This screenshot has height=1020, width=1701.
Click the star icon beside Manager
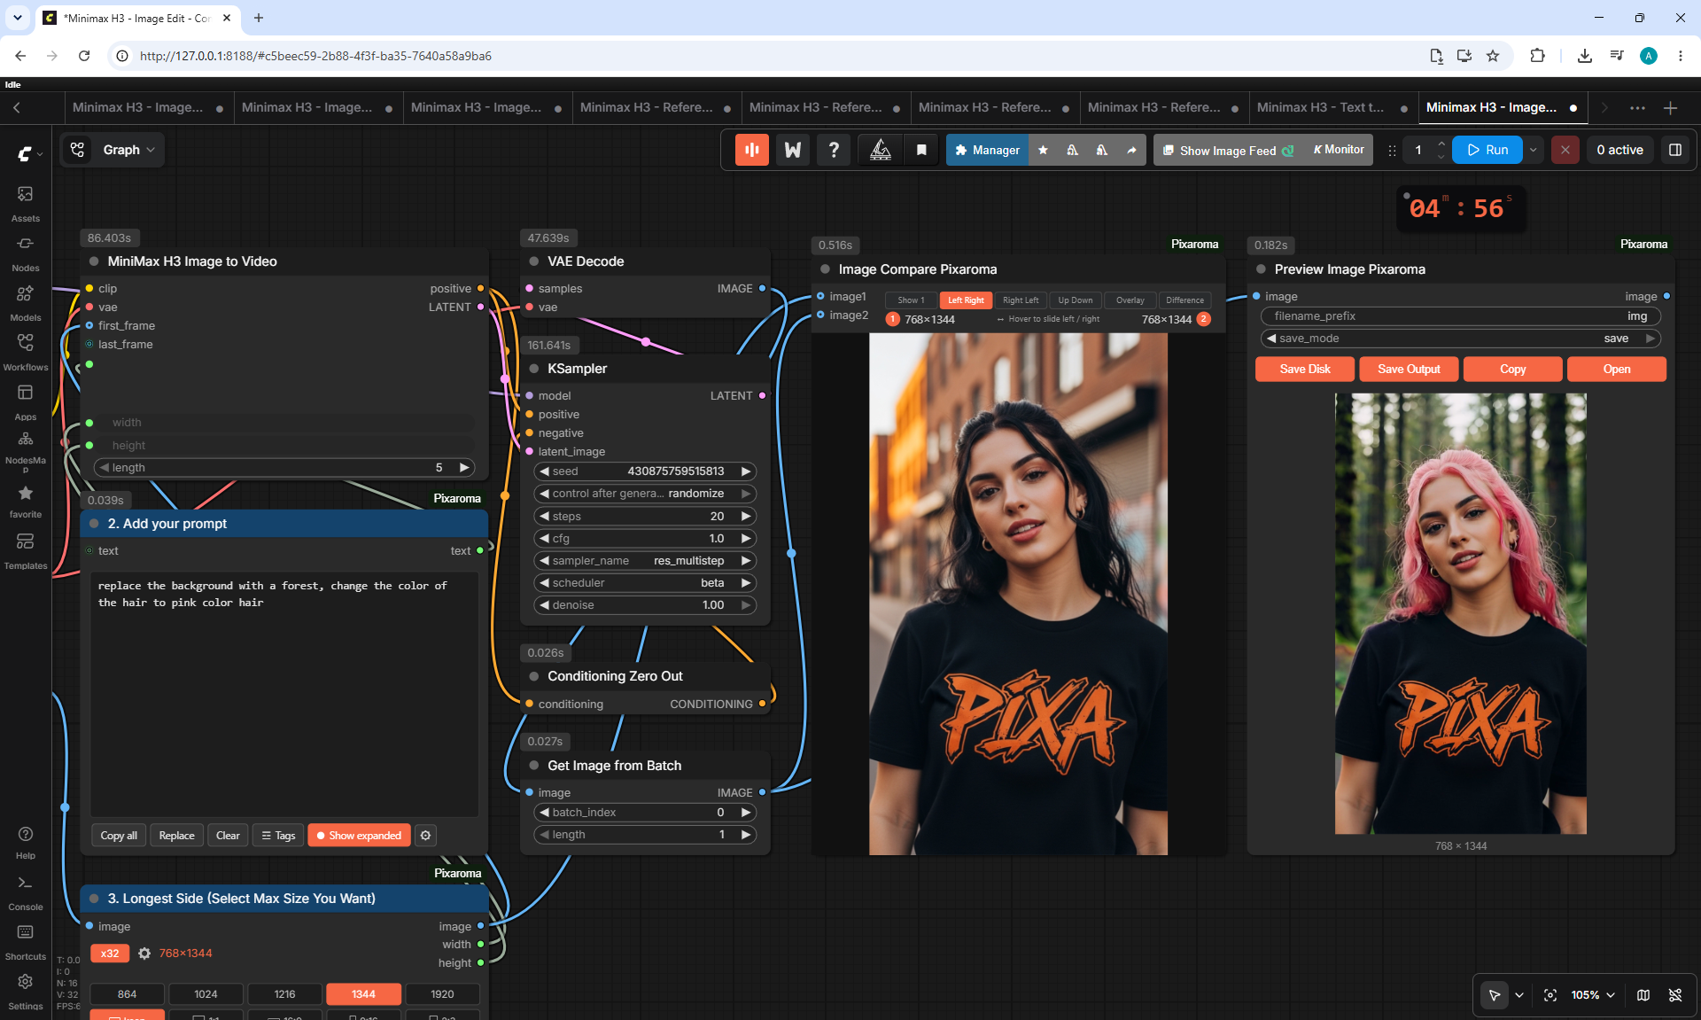click(1043, 150)
